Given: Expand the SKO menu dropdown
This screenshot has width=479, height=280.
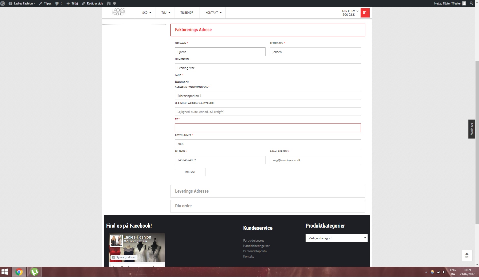Looking at the screenshot, I should tap(147, 13).
